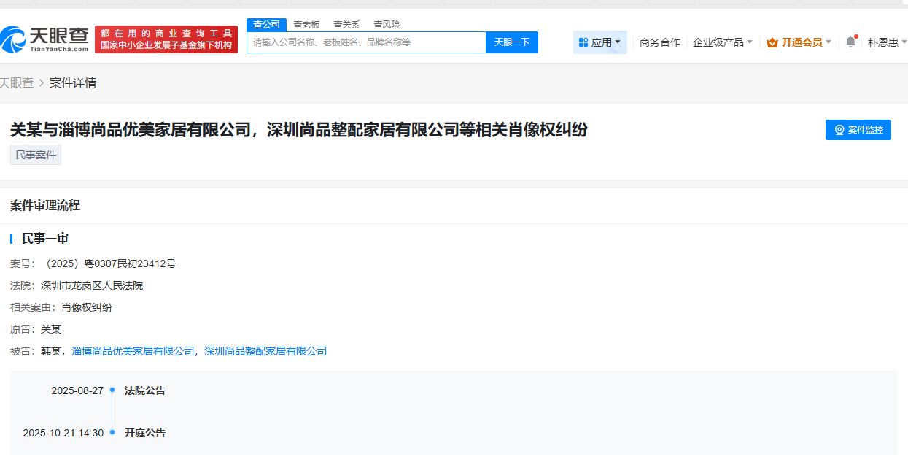Screen dimensions: 908x470
Task: Select the 法院公告 timeline entry
Action: [145, 390]
